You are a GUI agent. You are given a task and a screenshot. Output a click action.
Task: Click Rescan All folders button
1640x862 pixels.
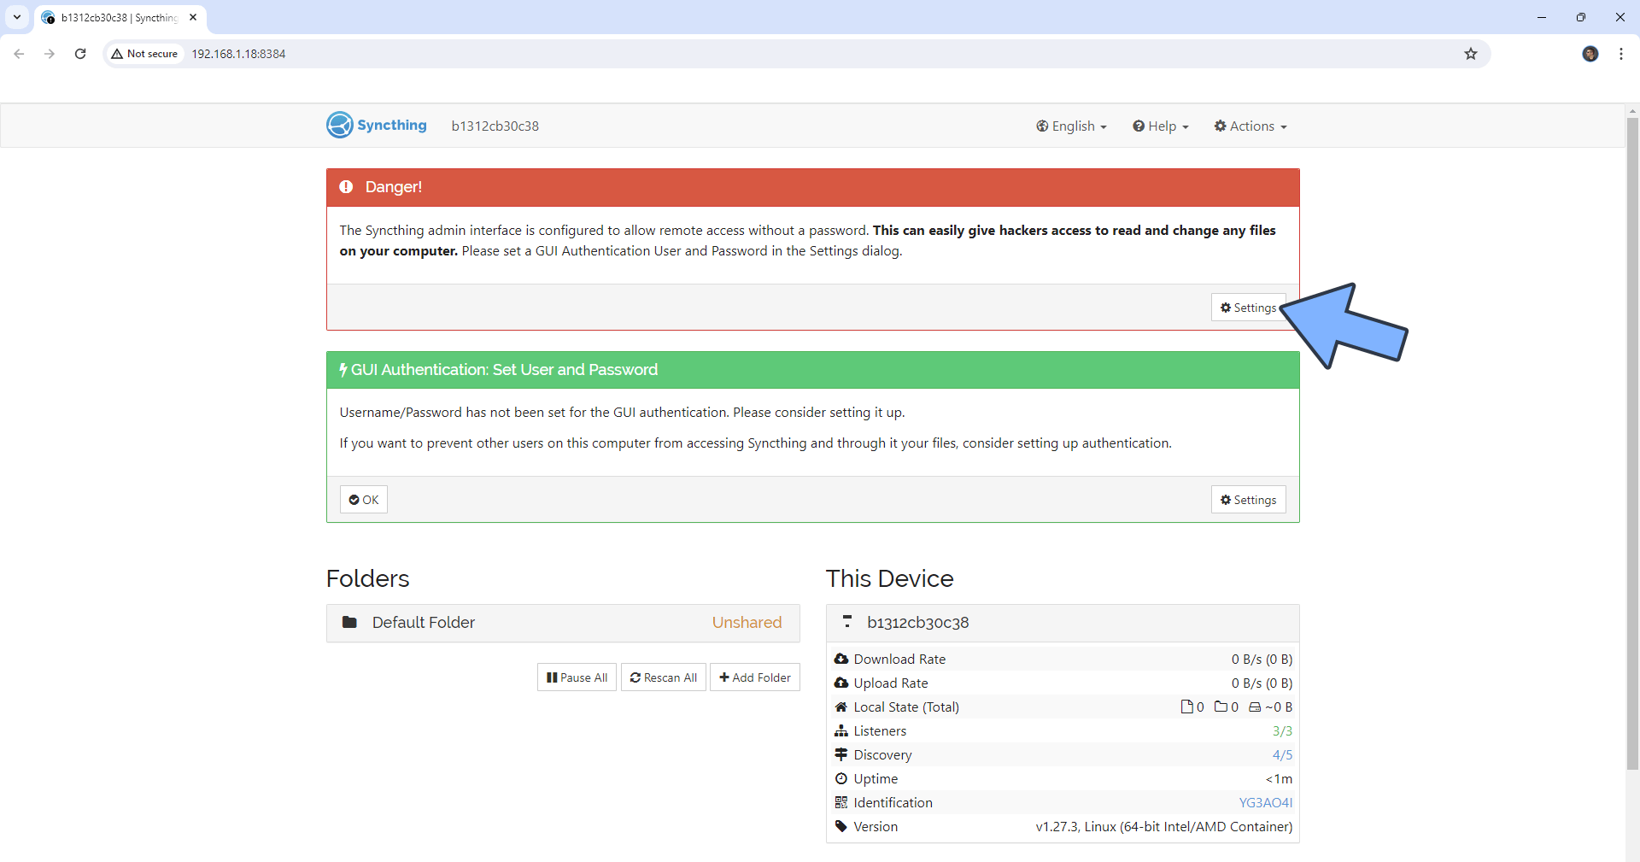tap(664, 677)
